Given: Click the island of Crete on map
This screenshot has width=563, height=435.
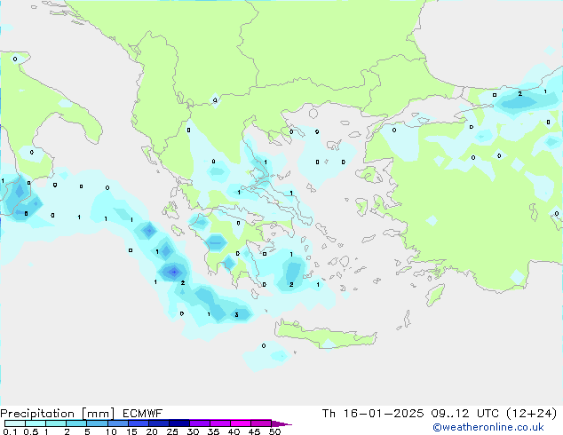Looking at the screenshot, I should click(320, 331).
